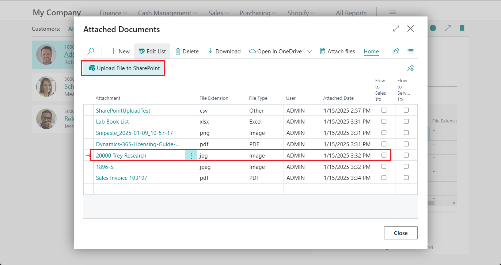Screen dimensions: 501x265
Task: Open the search in Attached Documents
Action: [x=90, y=51]
